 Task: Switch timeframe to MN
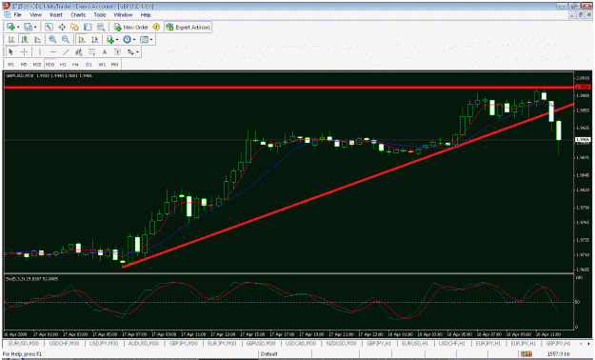click(x=114, y=65)
